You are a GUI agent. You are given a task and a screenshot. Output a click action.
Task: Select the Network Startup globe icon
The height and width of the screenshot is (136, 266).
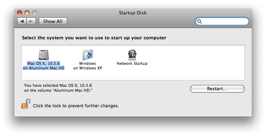click(132, 55)
